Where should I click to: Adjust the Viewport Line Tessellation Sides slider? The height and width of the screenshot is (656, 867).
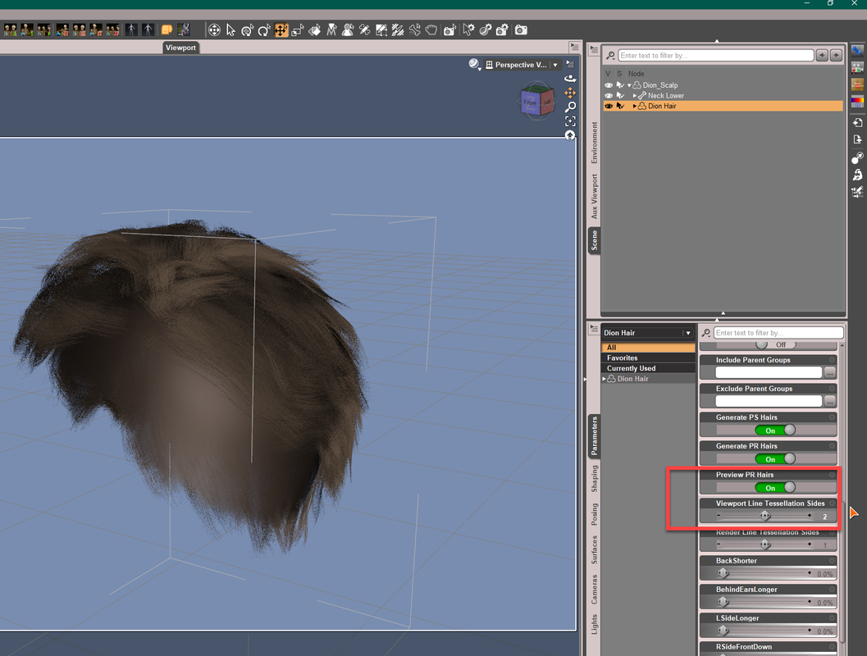click(x=765, y=516)
